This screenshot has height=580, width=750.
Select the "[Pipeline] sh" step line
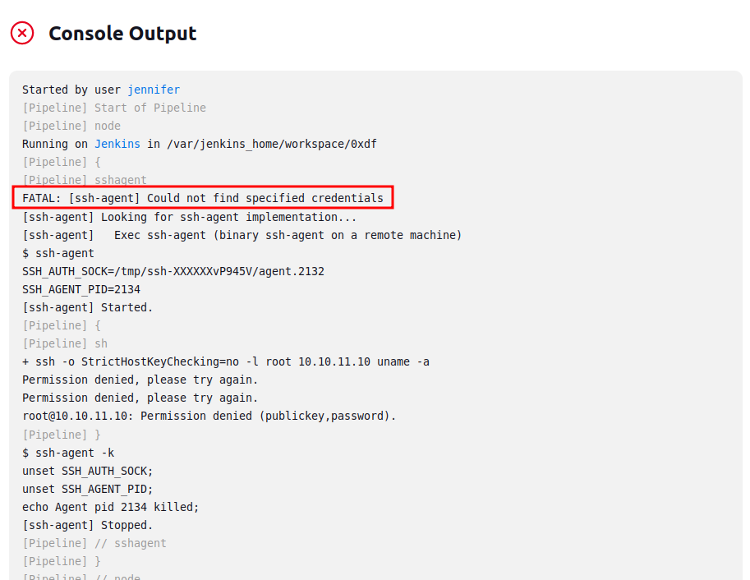(x=65, y=343)
